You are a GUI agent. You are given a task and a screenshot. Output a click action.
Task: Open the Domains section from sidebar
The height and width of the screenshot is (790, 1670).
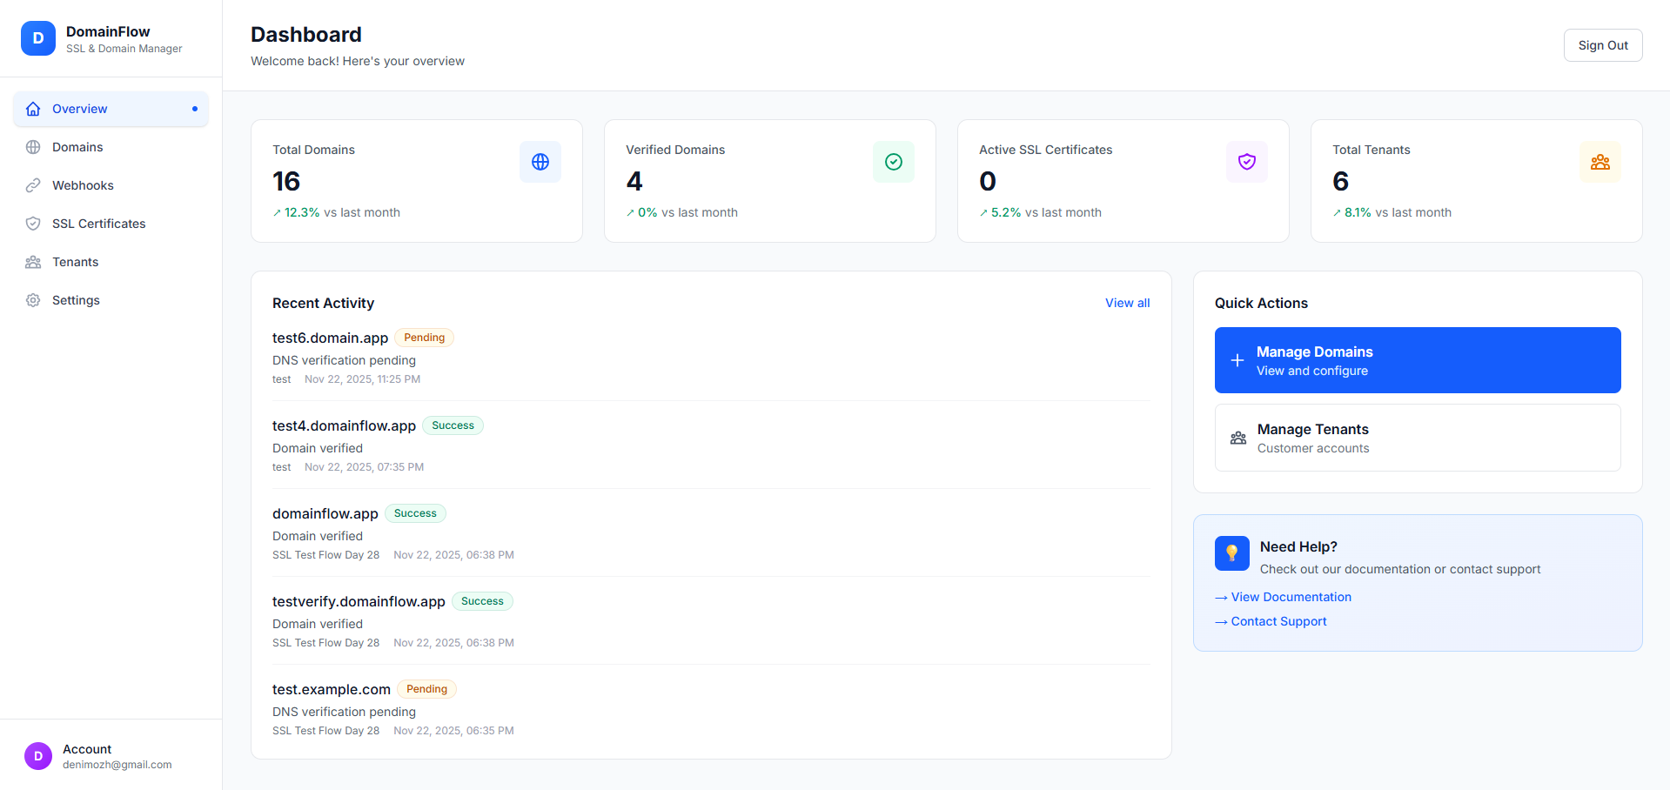pyautogui.click(x=78, y=146)
